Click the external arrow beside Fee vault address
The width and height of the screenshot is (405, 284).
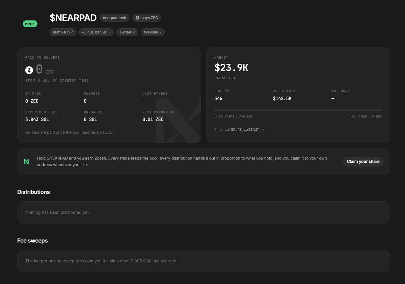pos(263,130)
